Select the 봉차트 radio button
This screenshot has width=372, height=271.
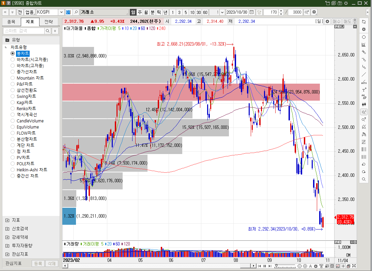click(13, 53)
